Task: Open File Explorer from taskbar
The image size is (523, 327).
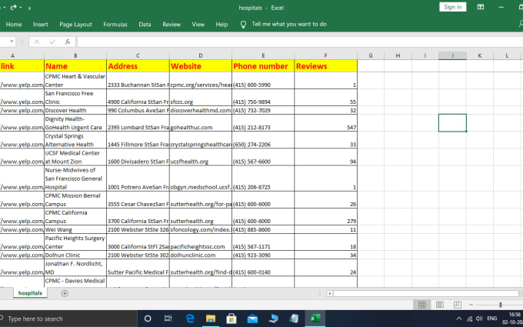Action: click(x=211, y=319)
